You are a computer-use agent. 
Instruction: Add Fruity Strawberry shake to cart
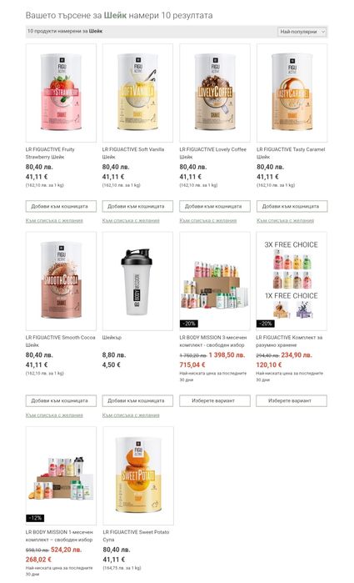61,206
